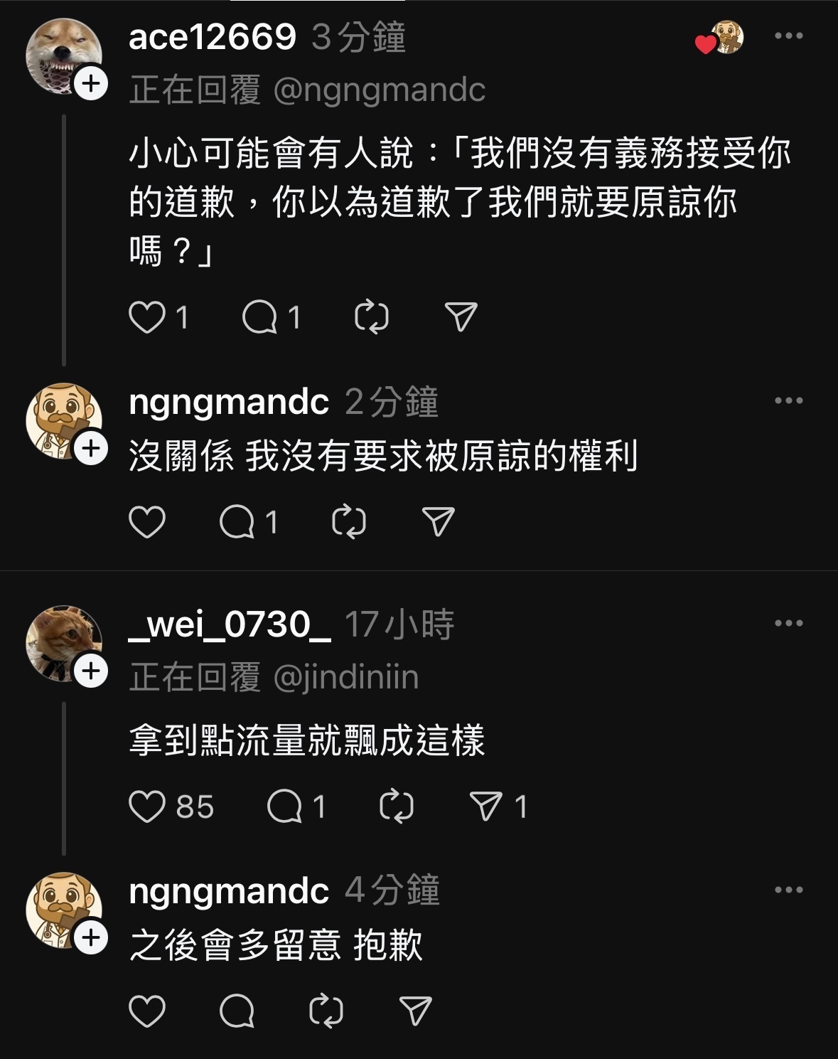View _wei_0730_'s cat profile picture

tap(63, 642)
